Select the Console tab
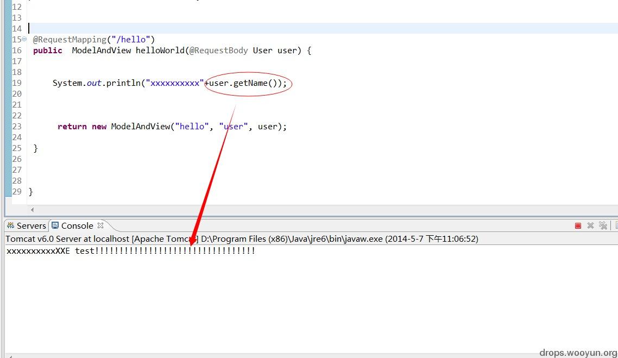The width and height of the screenshot is (618, 358). (x=77, y=225)
